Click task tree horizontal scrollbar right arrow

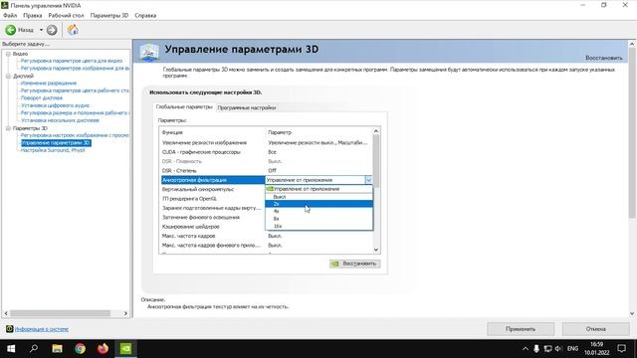125,313
